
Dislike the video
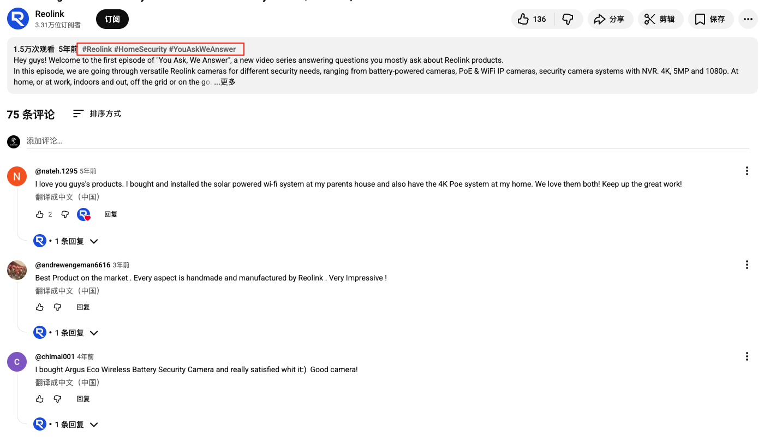pos(569,19)
